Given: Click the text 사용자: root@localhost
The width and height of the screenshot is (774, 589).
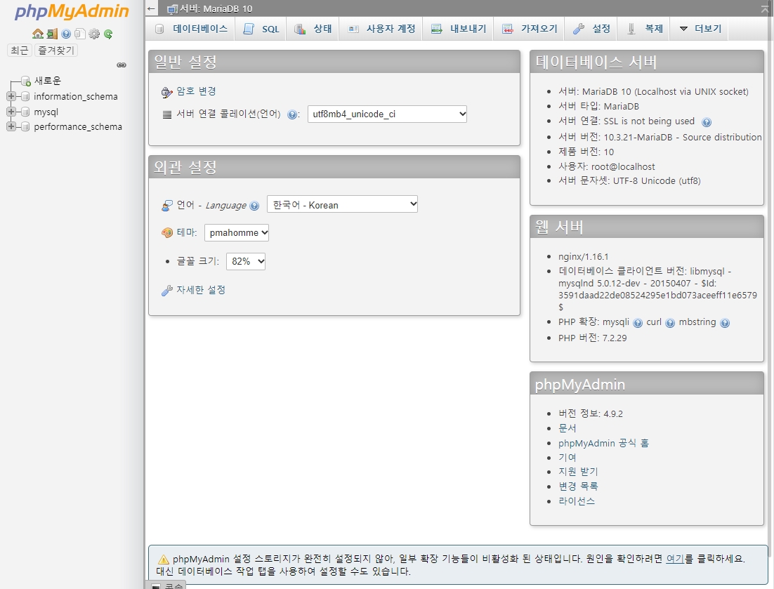Looking at the screenshot, I should [x=607, y=167].
